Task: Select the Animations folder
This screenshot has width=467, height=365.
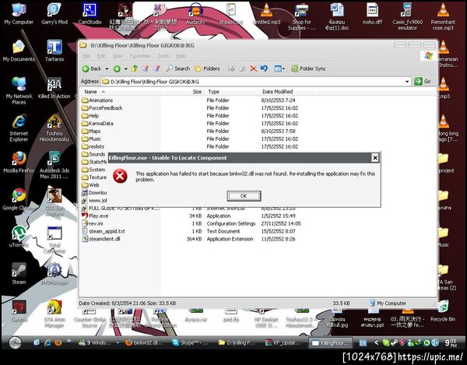Action: [97, 100]
